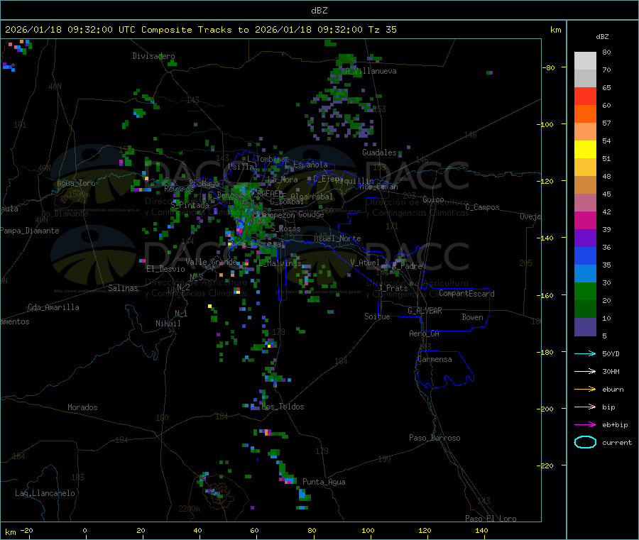The height and width of the screenshot is (540, 639).
Task: Click the G_ALVEAR place label
Action: (425, 311)
